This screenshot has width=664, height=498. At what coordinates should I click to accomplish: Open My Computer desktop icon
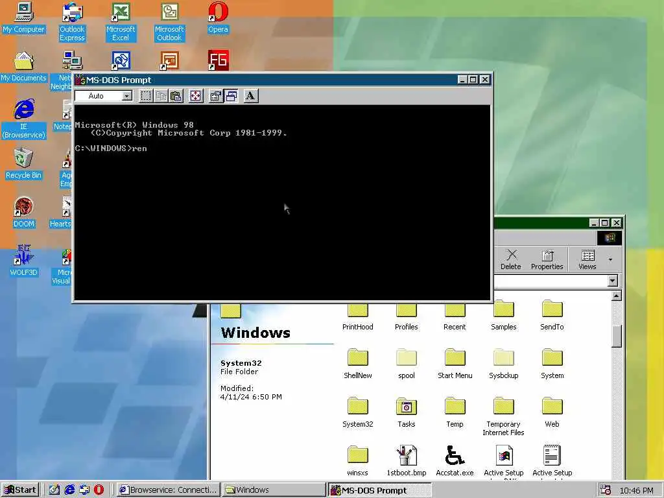click(24, 18)
